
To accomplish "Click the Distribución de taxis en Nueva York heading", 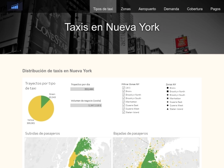I will click(57, 71).
